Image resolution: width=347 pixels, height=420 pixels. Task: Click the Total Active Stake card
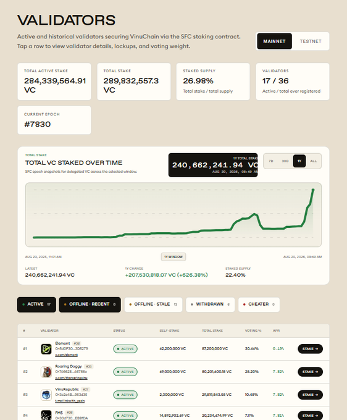pos(54,82)
